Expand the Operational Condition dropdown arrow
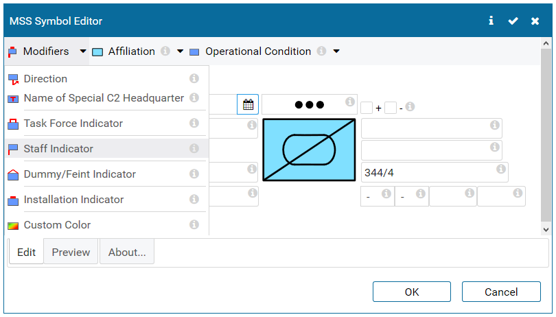The image size is (556, 317). 336,51
